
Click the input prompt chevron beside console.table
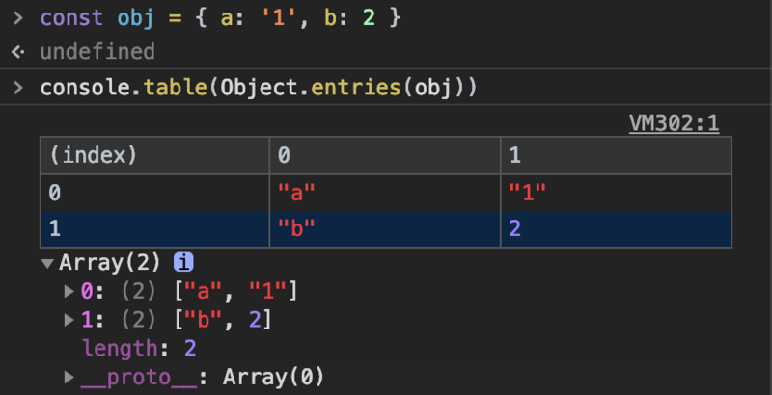pyautogui.click(x=18, y=88)
